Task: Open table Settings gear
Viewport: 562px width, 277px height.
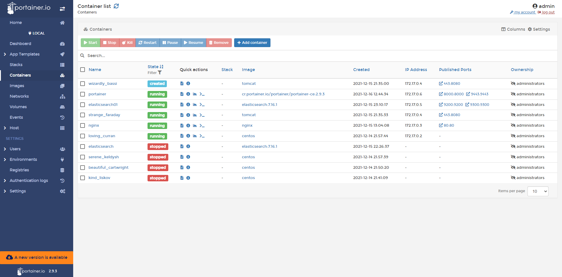Action: coord(539,29)
